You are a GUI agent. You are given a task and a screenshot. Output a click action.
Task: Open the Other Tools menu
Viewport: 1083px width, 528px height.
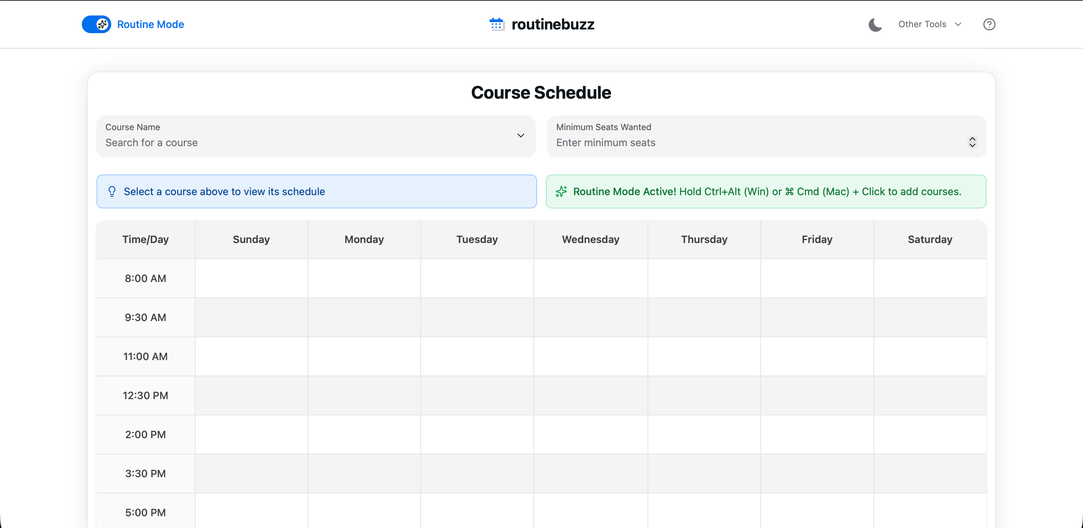[922, 24]
